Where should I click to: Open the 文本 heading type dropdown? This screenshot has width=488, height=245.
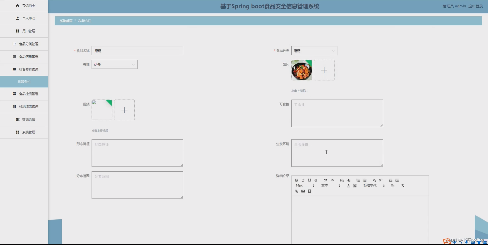(x=331, y=186)
